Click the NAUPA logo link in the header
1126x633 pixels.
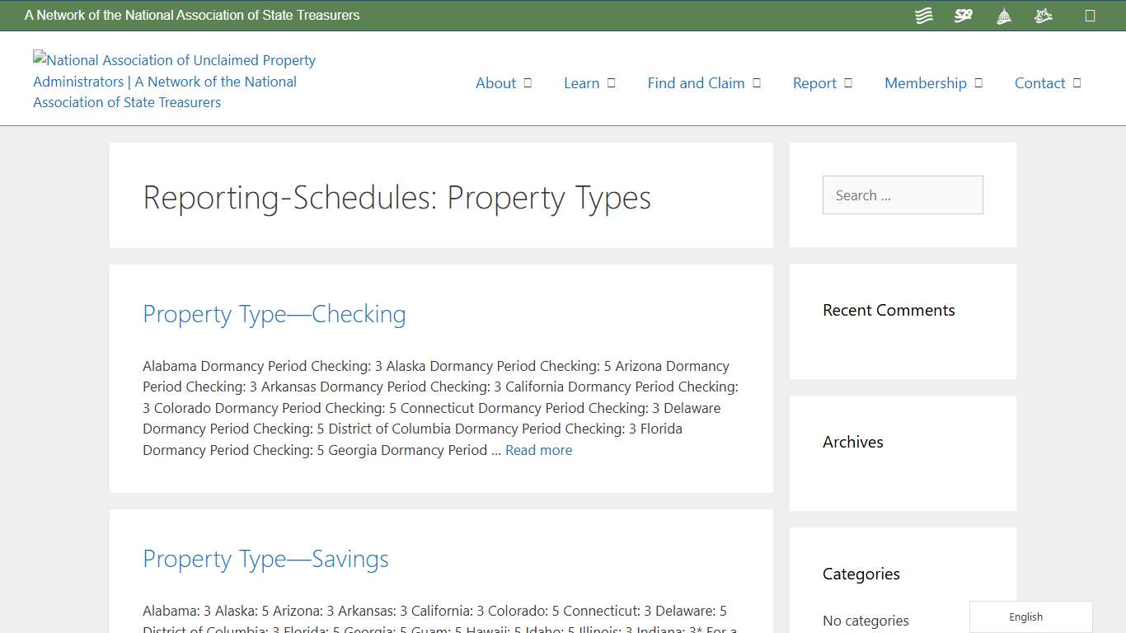pos(173,81)
